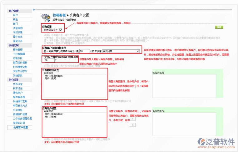This screenshot has width=238, height=152.
Task: Click the green 保存 button
Action: coord(219,27)
